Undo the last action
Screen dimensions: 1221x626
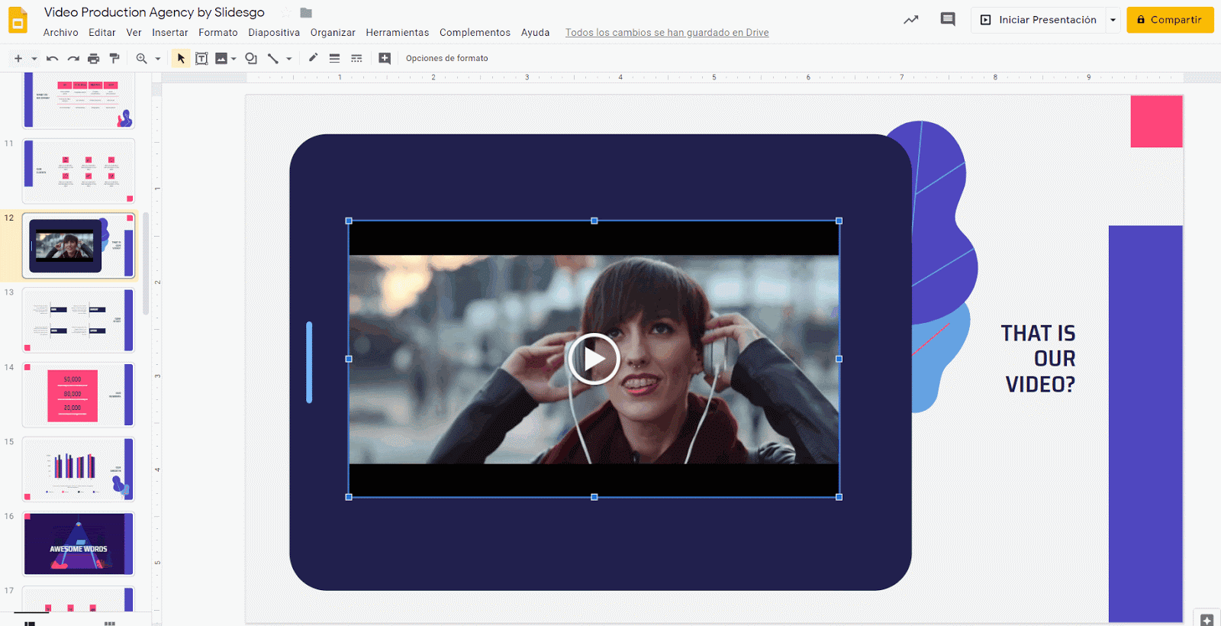[x=52, y=58]
